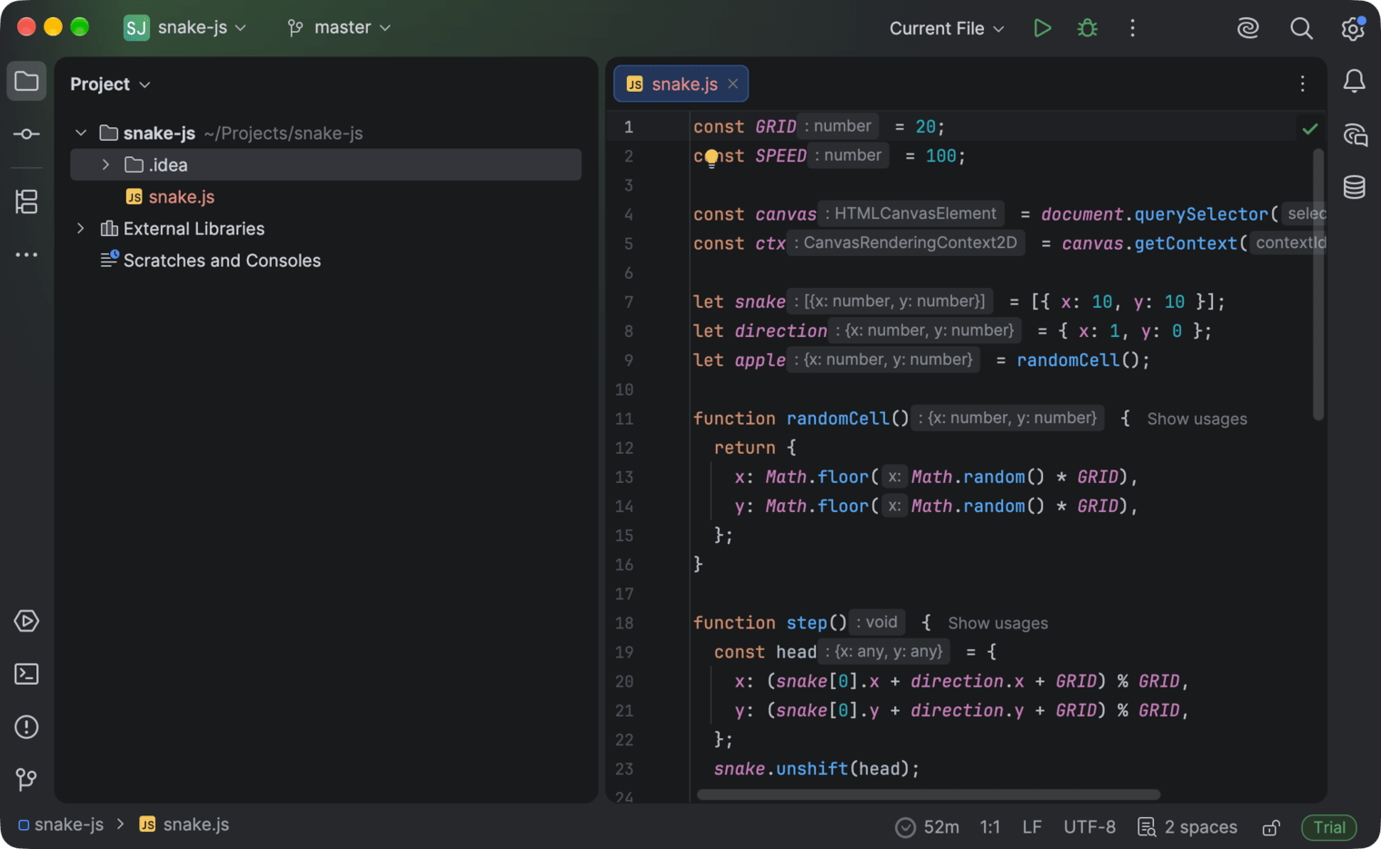Viewport: 1381px width, 849px height.
Task: Open editor tab options menu
Action: click(1303, 84)
